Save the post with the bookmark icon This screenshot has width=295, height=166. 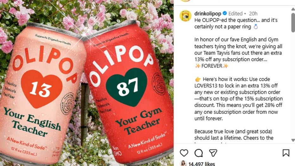click(x=286, y=153)
